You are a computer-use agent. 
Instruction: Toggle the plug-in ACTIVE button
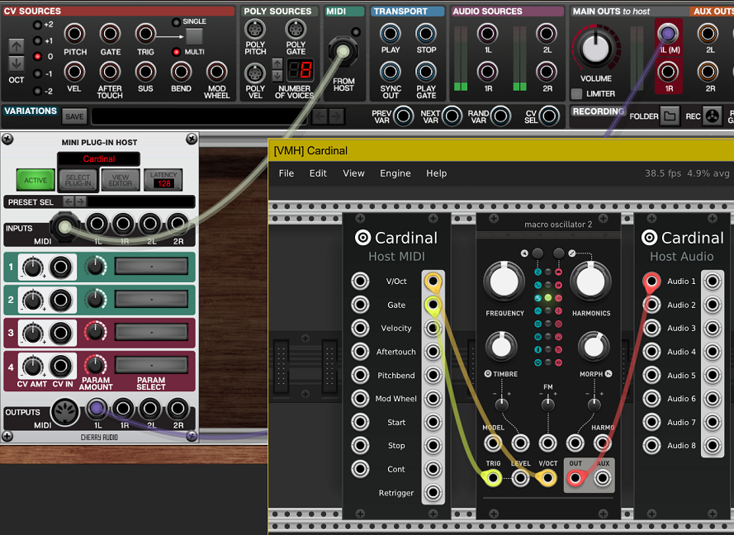(x=36, y=180)
